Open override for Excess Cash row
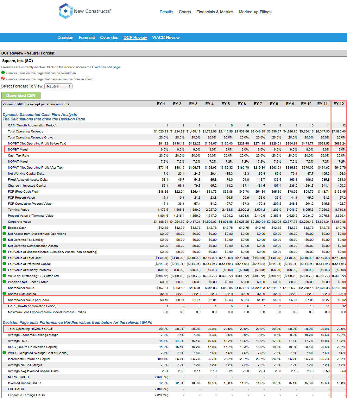This screenshot has width=347, height=398. 4,228
